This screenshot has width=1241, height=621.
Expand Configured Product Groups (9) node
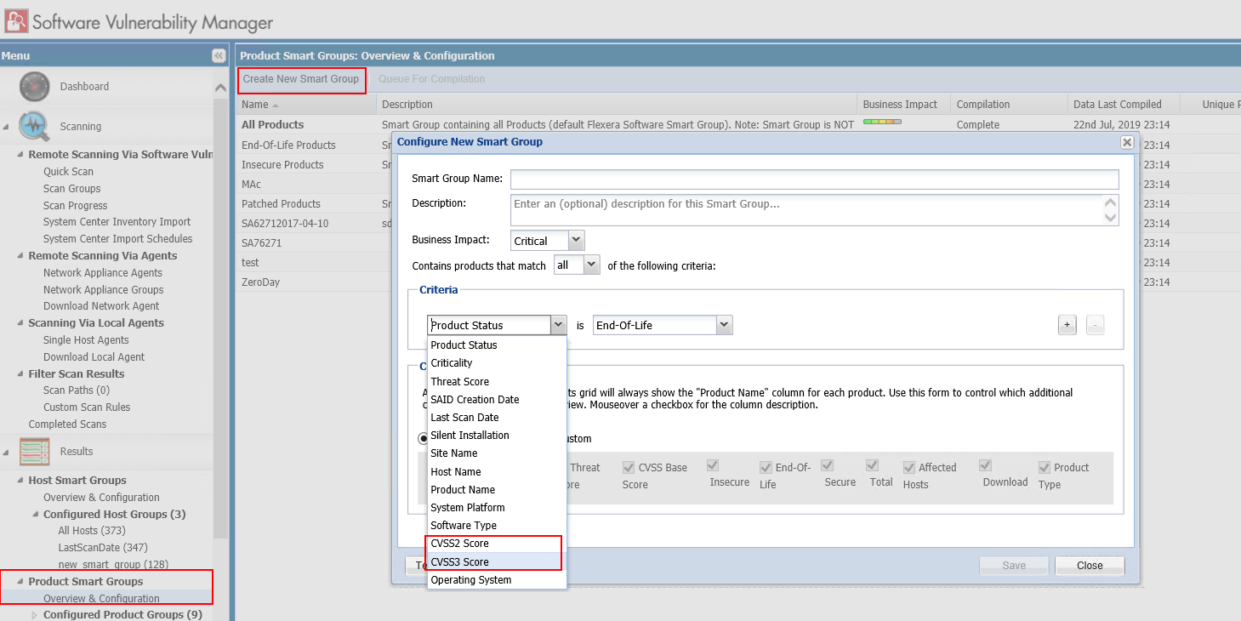35,615
